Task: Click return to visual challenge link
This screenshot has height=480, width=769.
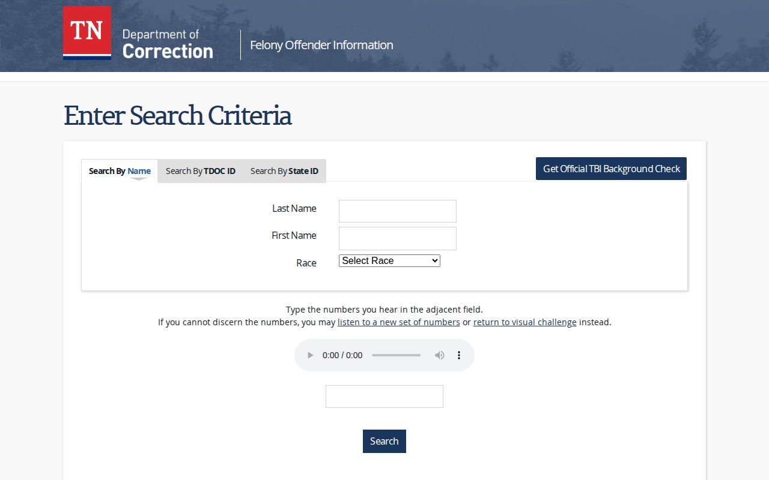Action: [x=525, y=322]
